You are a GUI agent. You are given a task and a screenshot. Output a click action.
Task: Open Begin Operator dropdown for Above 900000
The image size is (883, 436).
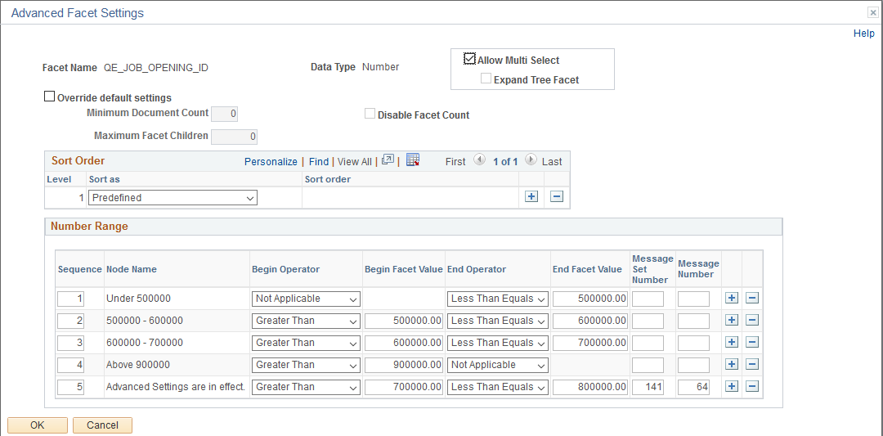pyautogui.click(x=307, y=365)
